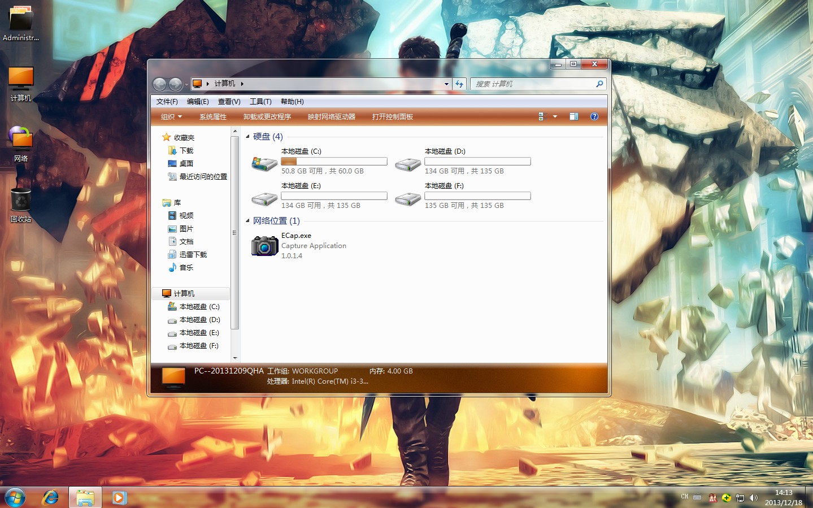Click the CH input language indicator
Image resolution: width=813 pixels, height=508 pixels.
pyautogui.click(x=685, y=497)
